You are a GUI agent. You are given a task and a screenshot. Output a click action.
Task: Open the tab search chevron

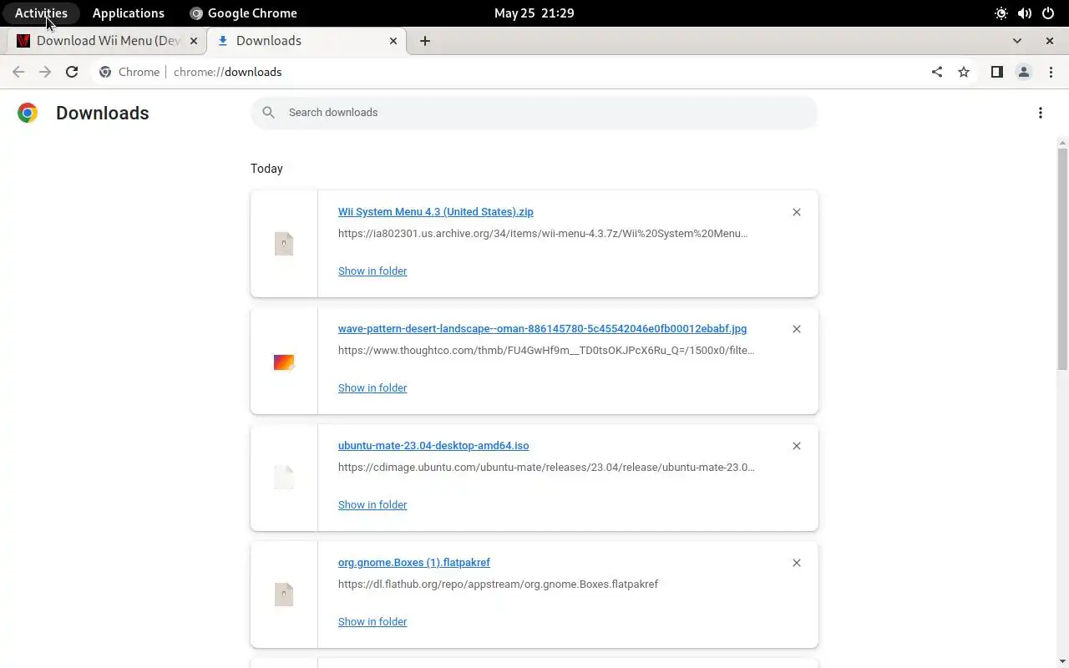point(1017,41)
